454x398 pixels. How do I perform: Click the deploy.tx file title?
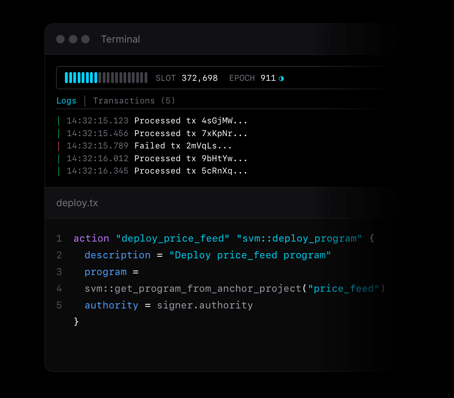click(77, 203)
